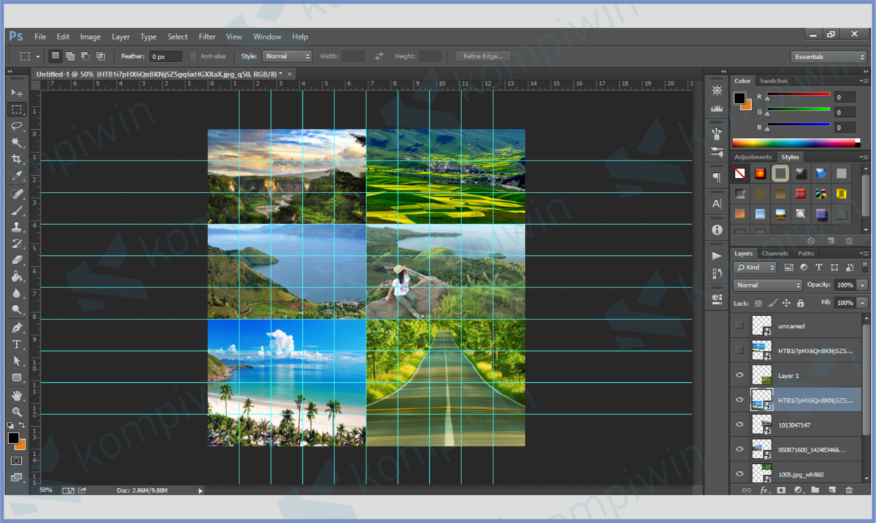The height and width of the screenshot is (523, 876).
Task: Select the Eyedropper tool
Action: [x=17, y=176]
